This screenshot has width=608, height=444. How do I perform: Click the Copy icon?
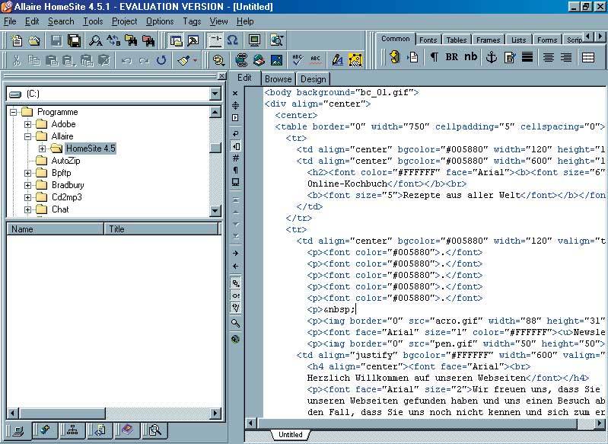click(x=34, y=60)
